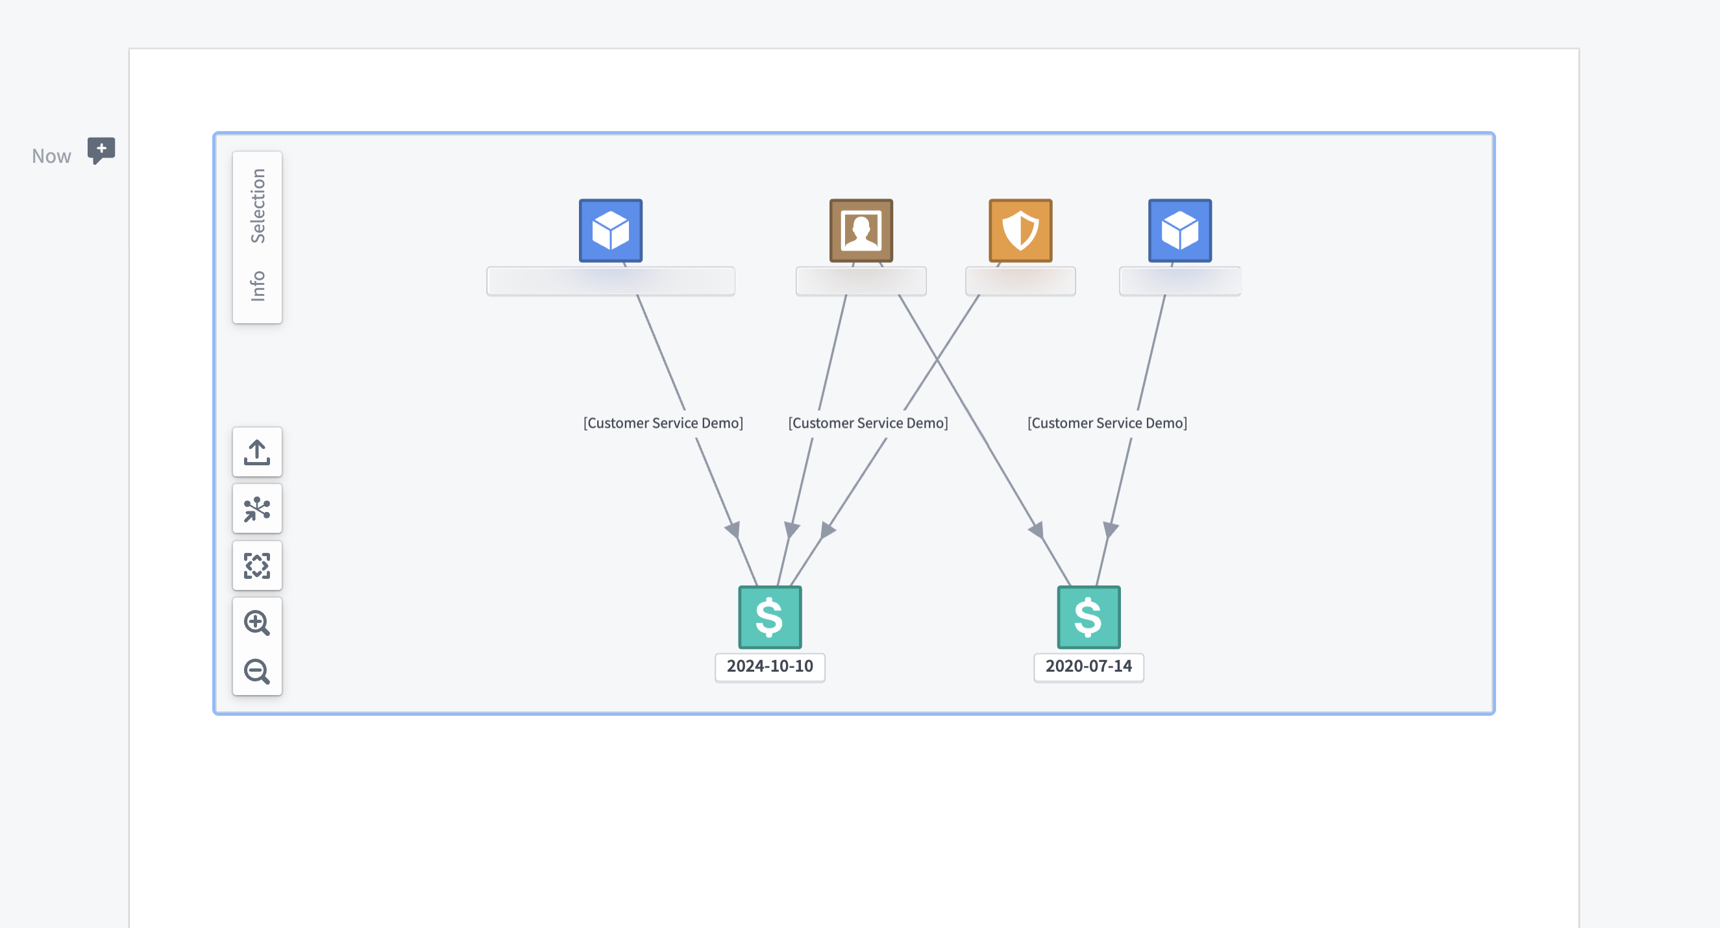Open the Info side tab
This screenshot has height=928, width=1720.
258,286
